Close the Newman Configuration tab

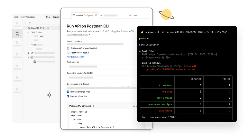click(96, 15)
